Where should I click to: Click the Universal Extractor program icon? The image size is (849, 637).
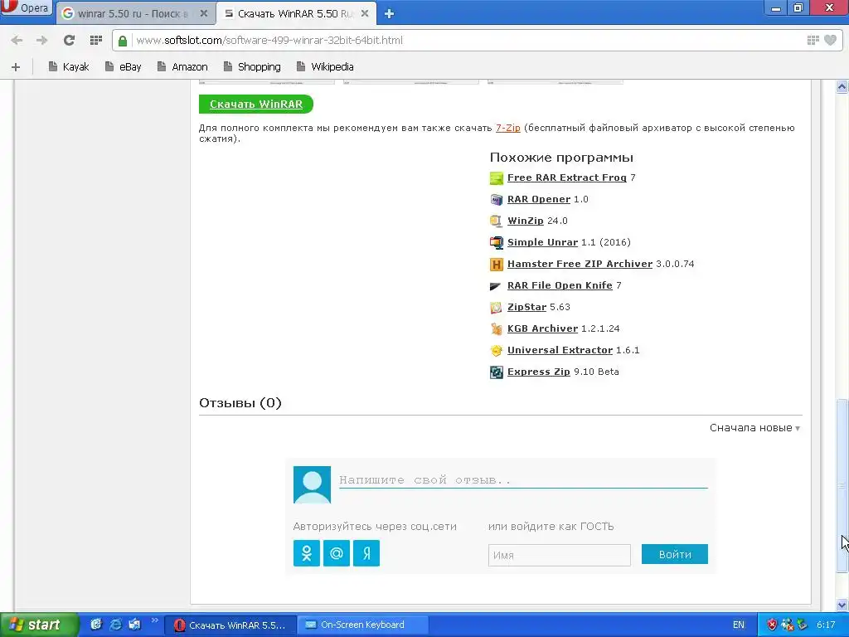pos(497,351)
